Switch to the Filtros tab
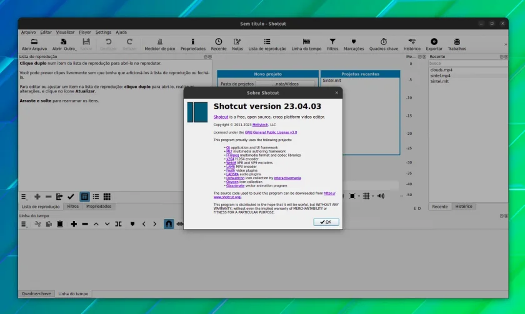525x314 pixels. click(x=72, y=207)
